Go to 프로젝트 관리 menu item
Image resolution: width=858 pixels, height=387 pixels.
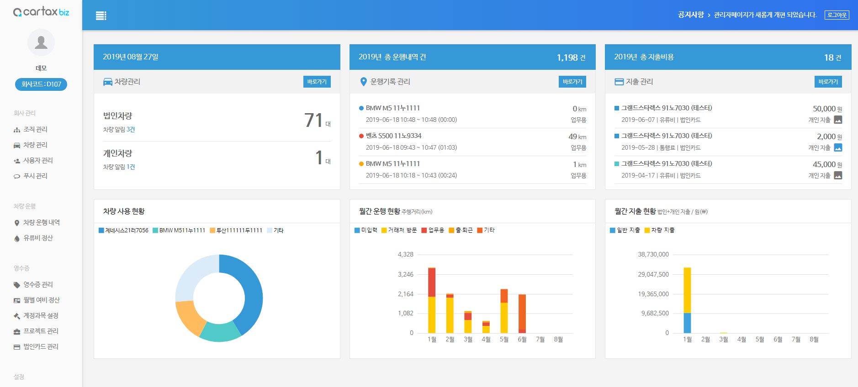pos(41,331)
